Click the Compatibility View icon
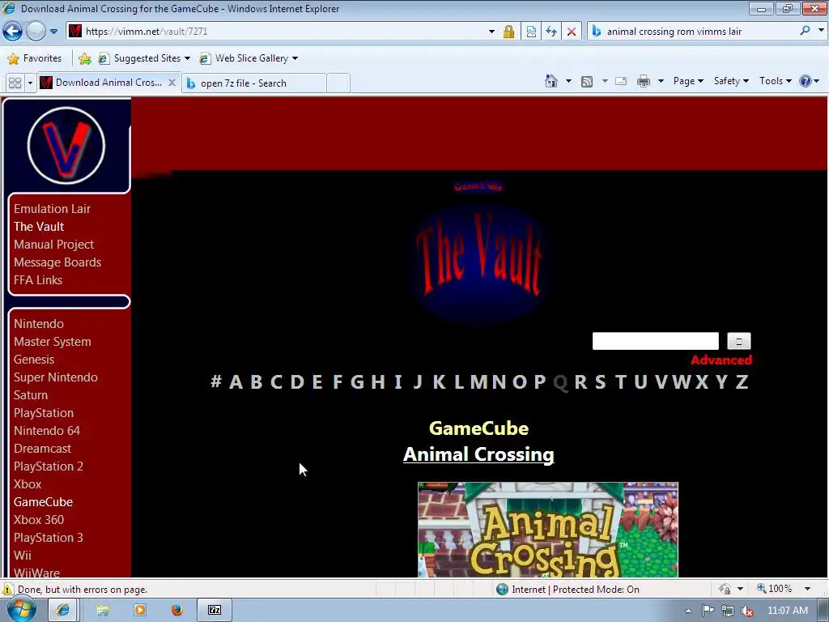This screenshot has width=829, height=622. point(531,32)
